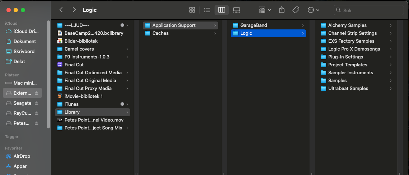Open the more actions ellipsis menu
This screenshot has width=409, height=175.
pyautogui.click(x=313, y=10)
